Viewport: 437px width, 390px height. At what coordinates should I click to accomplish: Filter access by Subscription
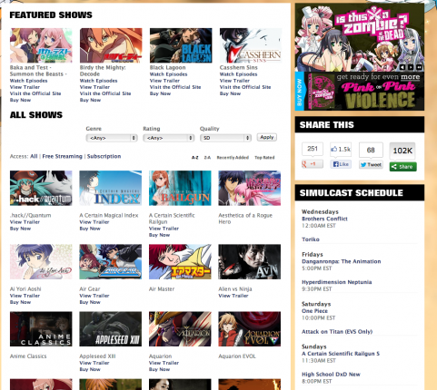coord(104,156)
